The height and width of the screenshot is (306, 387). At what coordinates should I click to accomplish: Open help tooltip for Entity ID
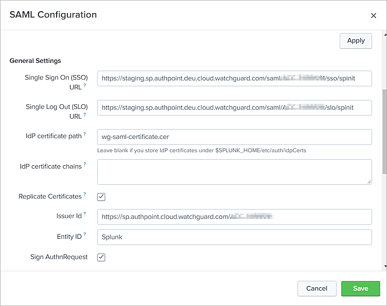[x=85, y=234]
